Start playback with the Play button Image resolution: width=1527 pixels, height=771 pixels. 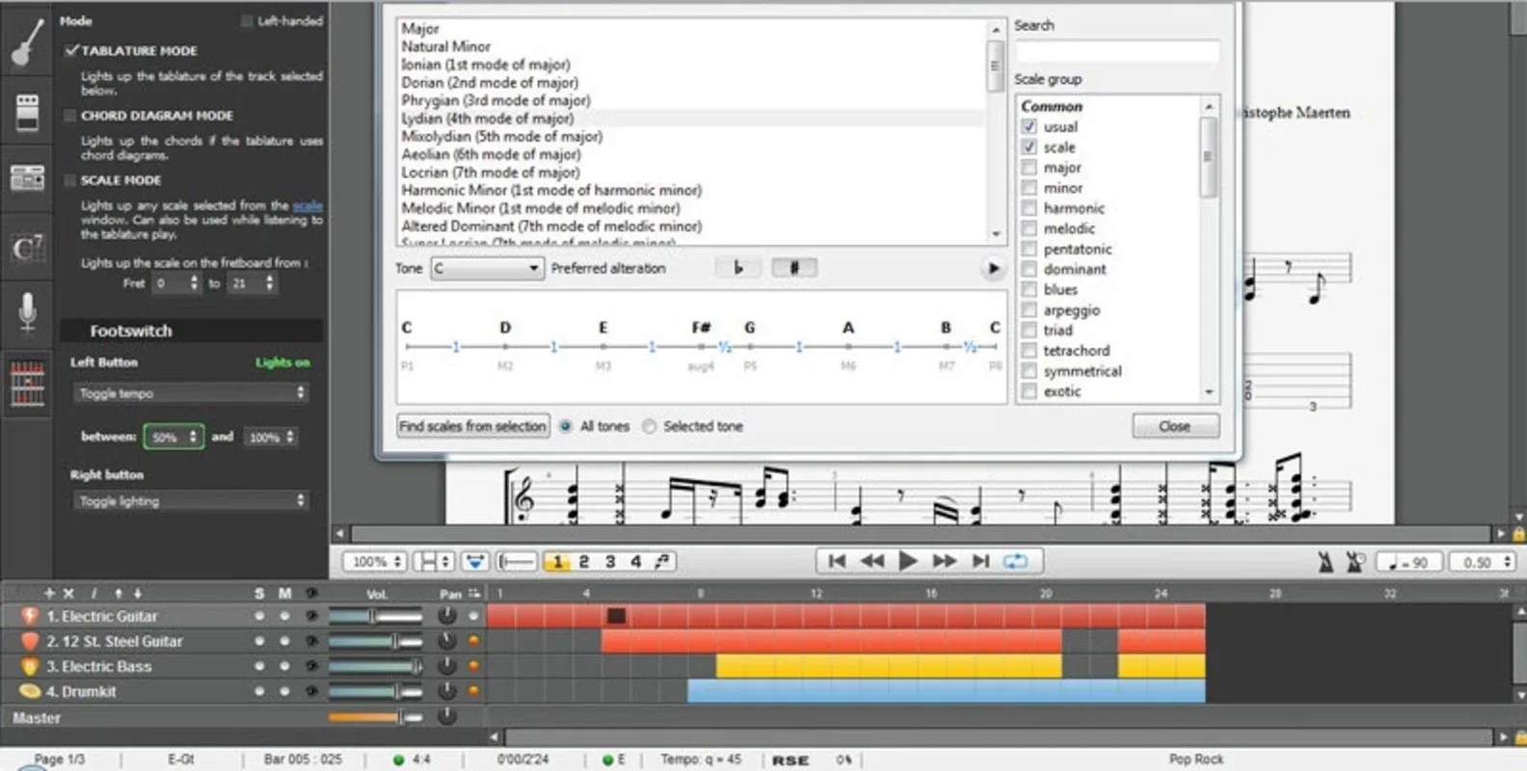click(x=907, y=561)
